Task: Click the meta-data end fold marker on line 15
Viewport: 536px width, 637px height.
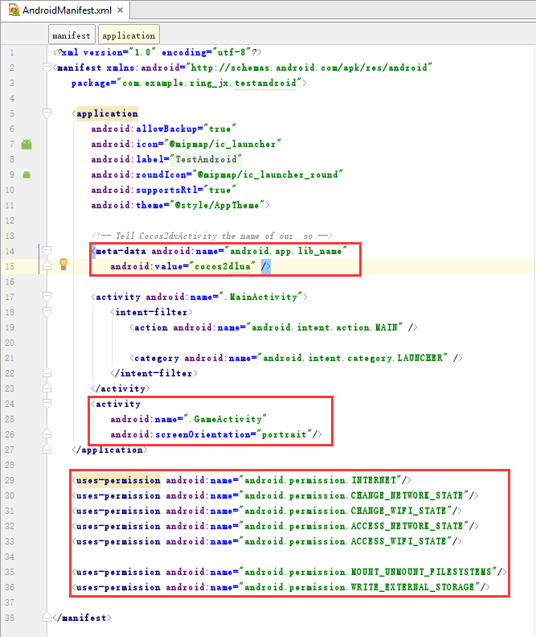Action: [x=47, y=266]
